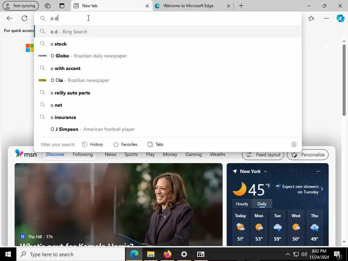Select the O Globo newspaper suggestion

click(x=168, y=56)
